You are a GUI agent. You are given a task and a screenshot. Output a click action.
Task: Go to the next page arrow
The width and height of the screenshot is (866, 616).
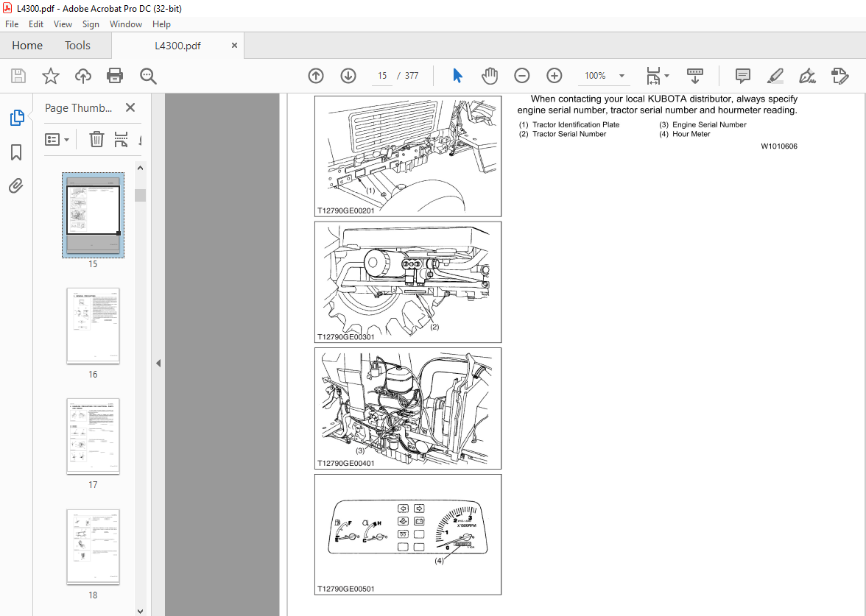(x=348, y=76)
